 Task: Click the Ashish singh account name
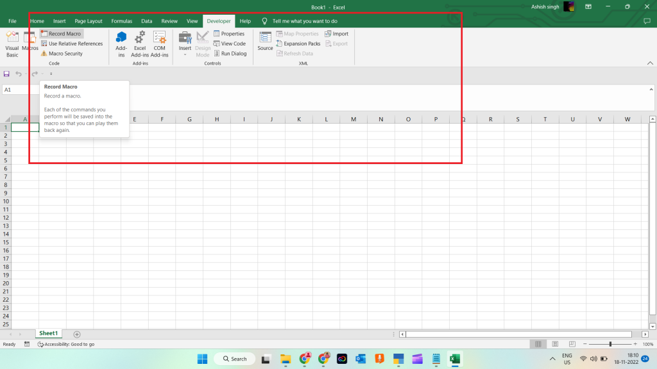click(545, 6)
